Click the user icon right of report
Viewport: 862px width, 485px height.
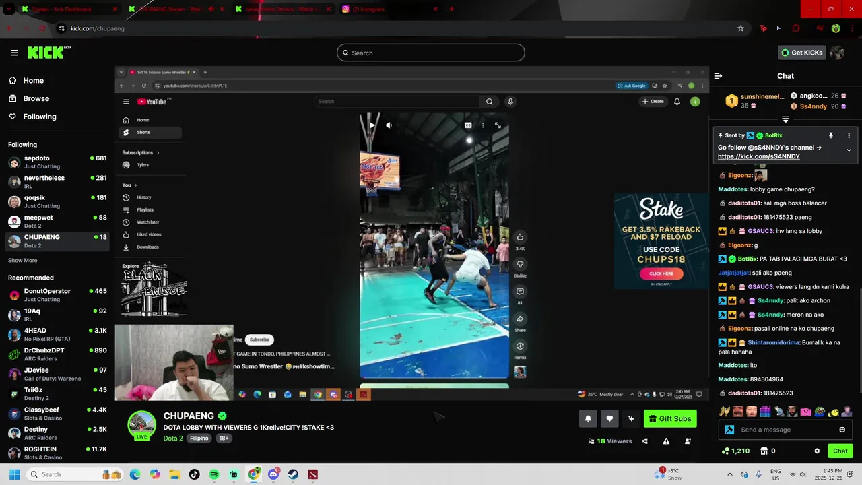pos(688,441)
